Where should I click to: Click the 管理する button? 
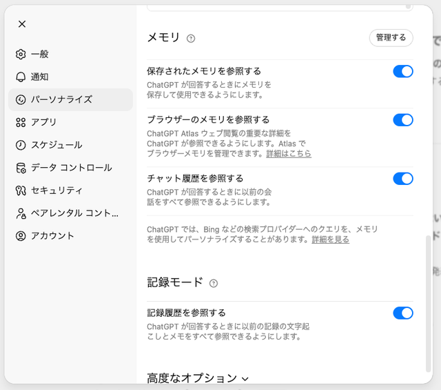[x=391, y=38]
